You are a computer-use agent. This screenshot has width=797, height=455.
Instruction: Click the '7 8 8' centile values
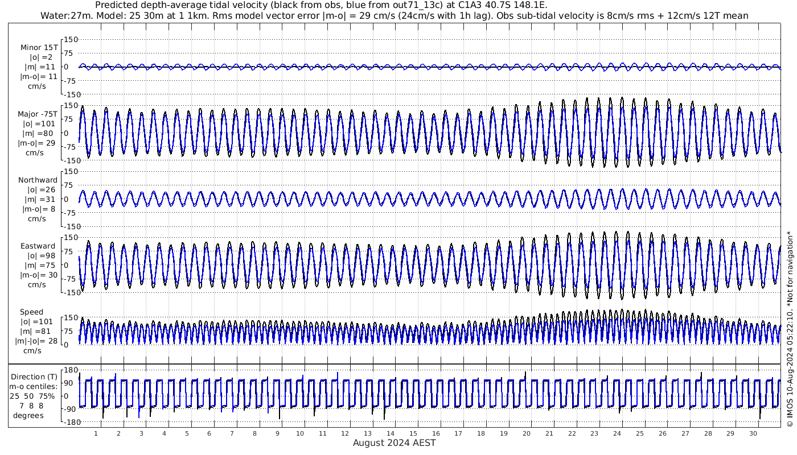[x=31, y=406]
